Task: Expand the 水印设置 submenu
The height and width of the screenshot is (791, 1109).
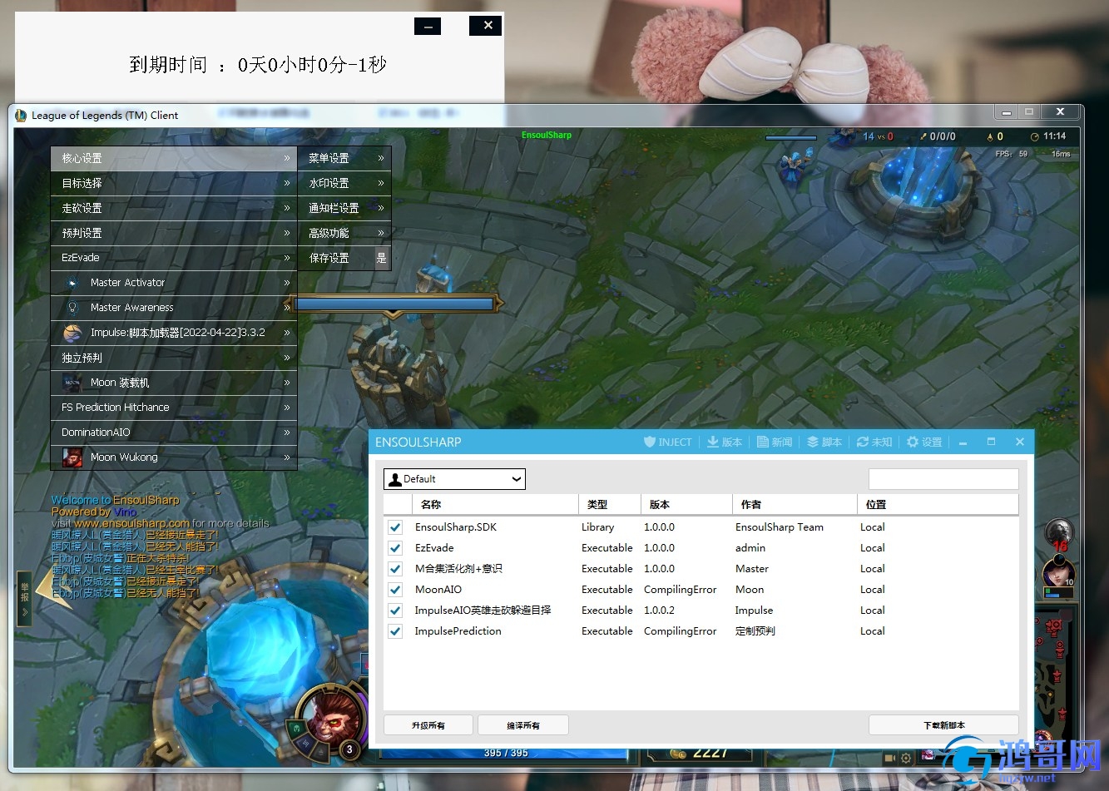Action: pyautogui.click(x=344, y=183)
